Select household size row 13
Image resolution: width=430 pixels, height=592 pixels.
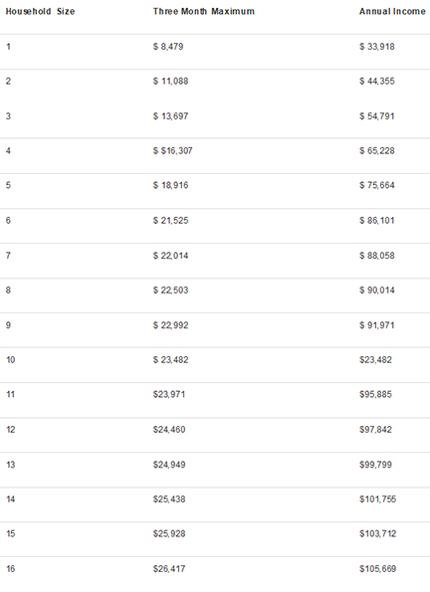[x=11, y=465]
